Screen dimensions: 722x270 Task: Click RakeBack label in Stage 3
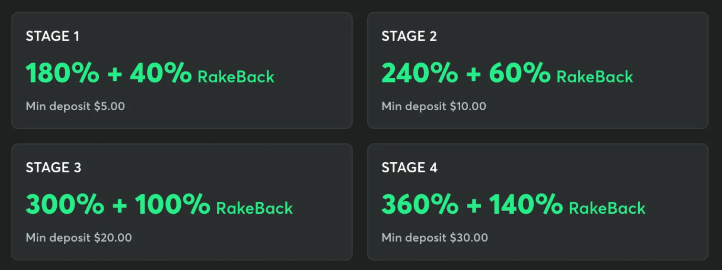(254, 208)
